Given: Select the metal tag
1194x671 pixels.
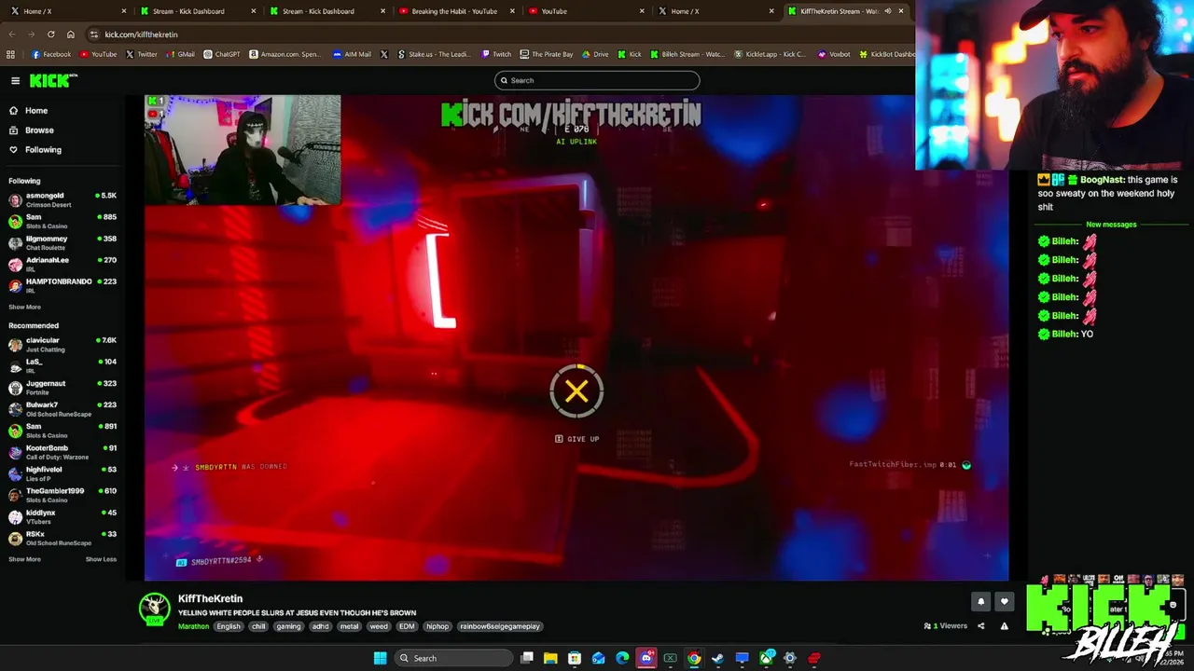Looking at the screenshot, I should 349,626.
